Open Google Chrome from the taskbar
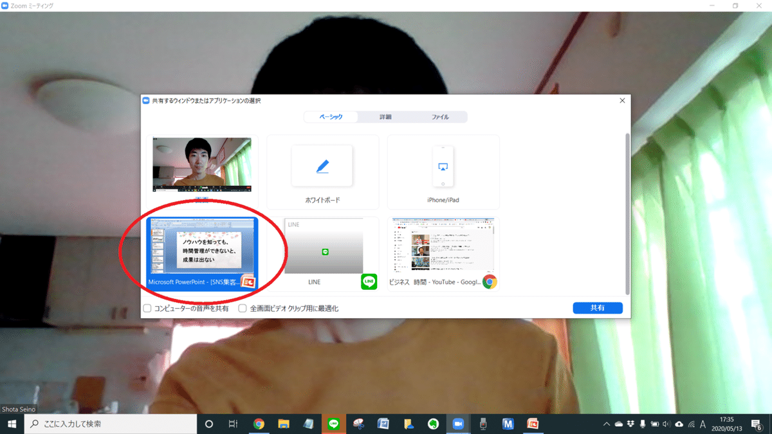Image resolution: width=772 pixels, height=434 pixels. point(259,424)
